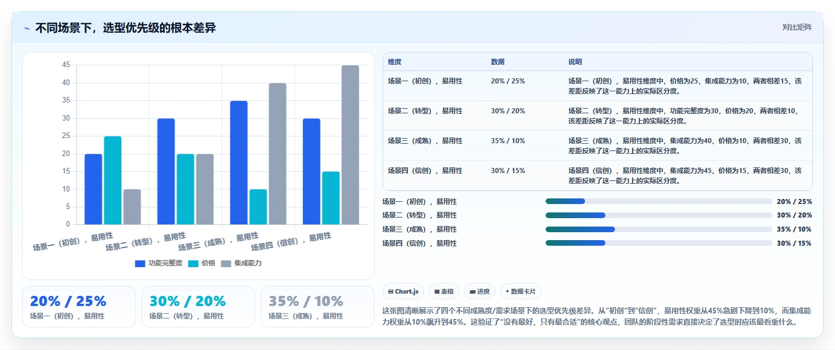
Task: Toggle the 功能完整度 legend item
Action: (x=159, y=263)
